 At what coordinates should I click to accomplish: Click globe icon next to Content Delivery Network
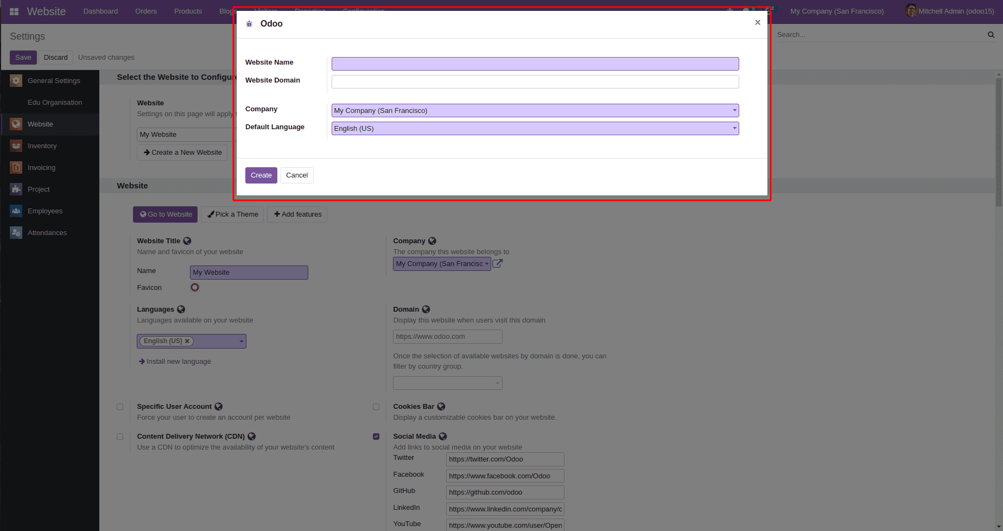click(x=252, y=437)
